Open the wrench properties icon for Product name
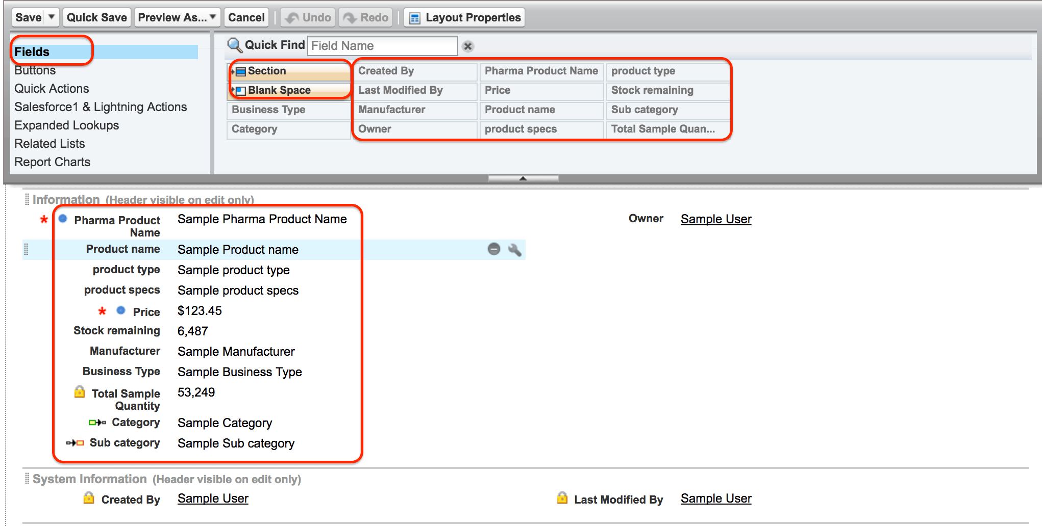The height and width of the screenshot is (526, 1042). [514, 249]
